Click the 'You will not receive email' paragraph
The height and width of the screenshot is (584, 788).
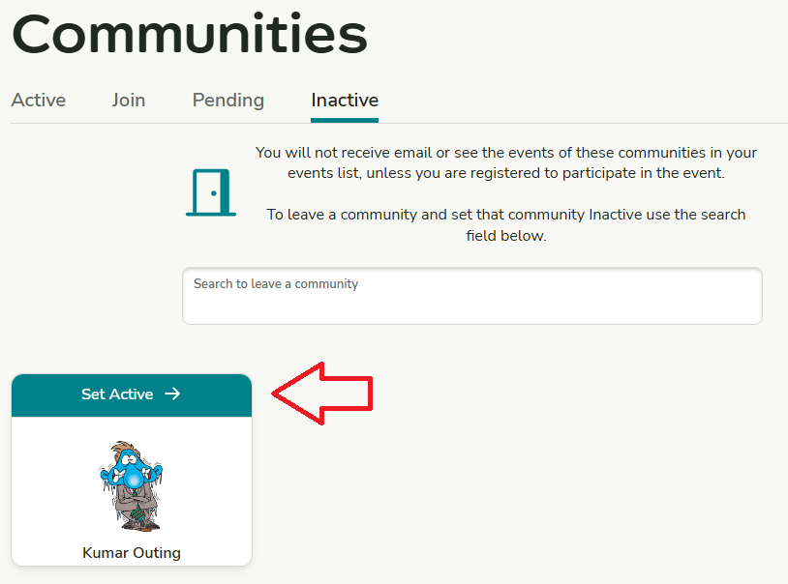506,162
